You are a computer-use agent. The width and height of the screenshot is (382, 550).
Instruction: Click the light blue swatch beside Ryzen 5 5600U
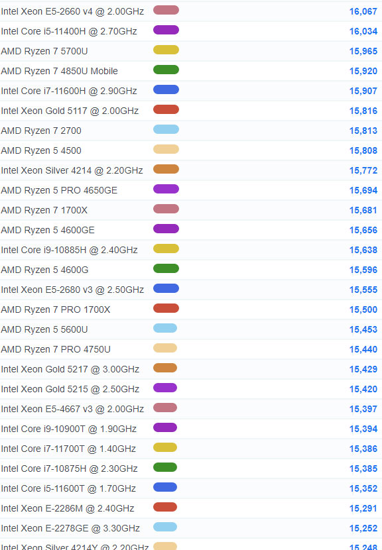click(165, 328)
